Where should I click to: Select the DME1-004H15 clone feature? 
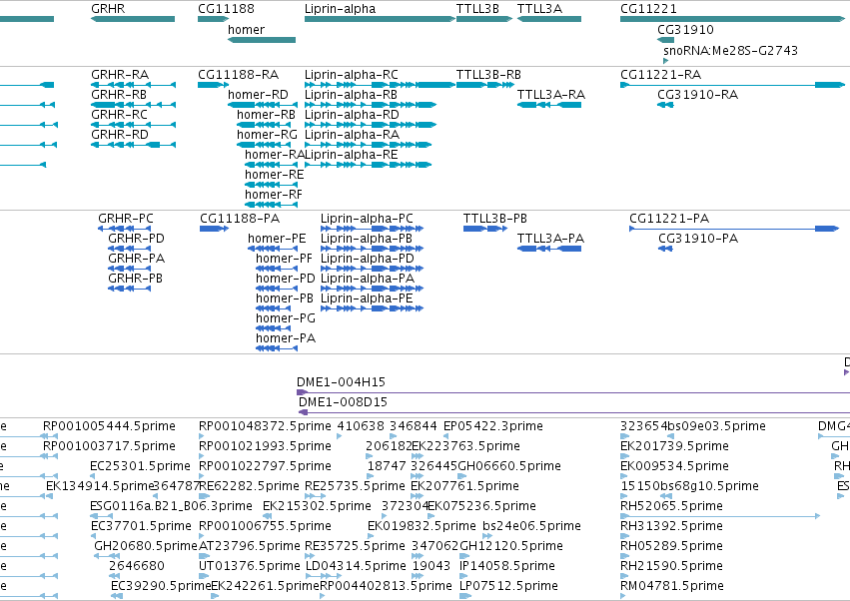(x=573, y=392)
